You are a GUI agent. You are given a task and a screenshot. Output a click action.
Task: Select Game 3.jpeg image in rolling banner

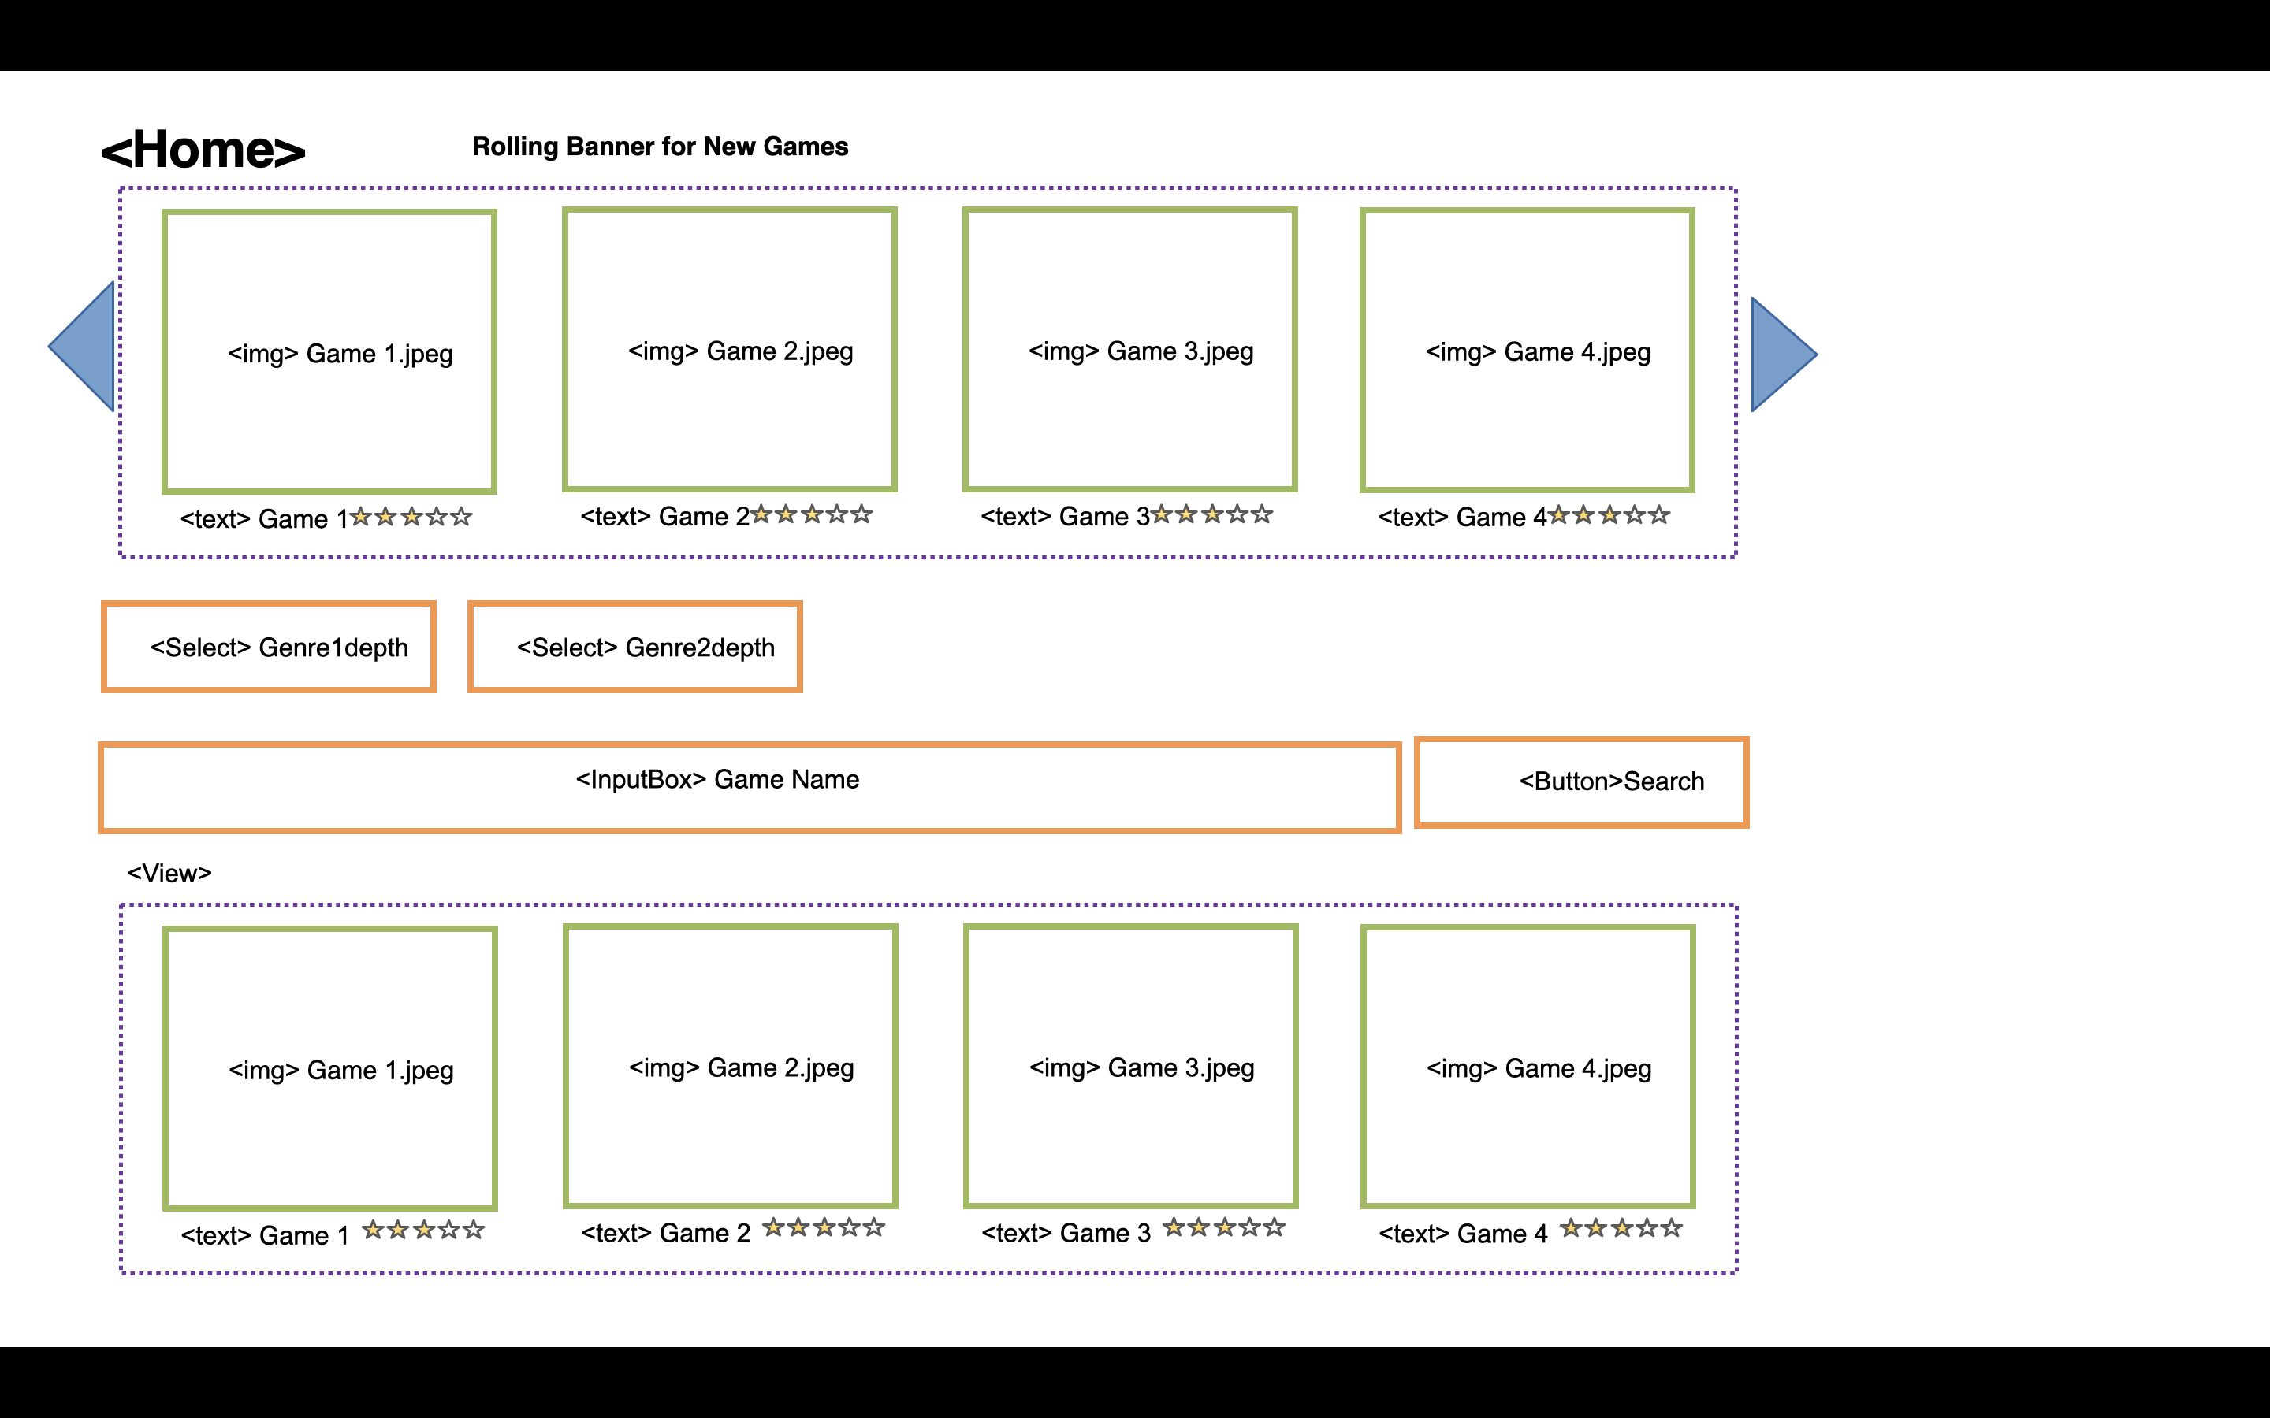point(1130,349)
